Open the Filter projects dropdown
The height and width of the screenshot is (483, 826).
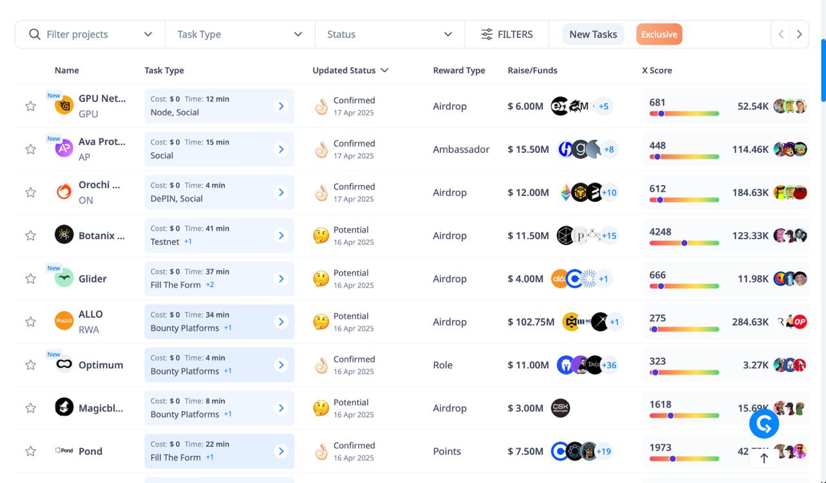click(90, 34)
